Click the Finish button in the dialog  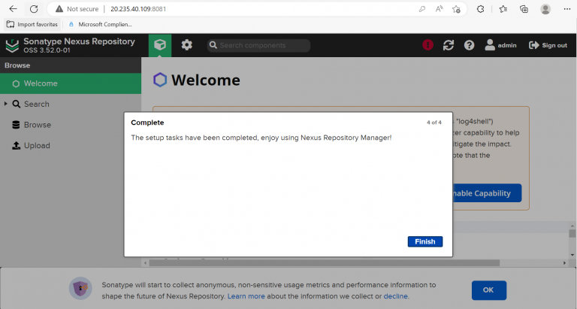(424, 241)
